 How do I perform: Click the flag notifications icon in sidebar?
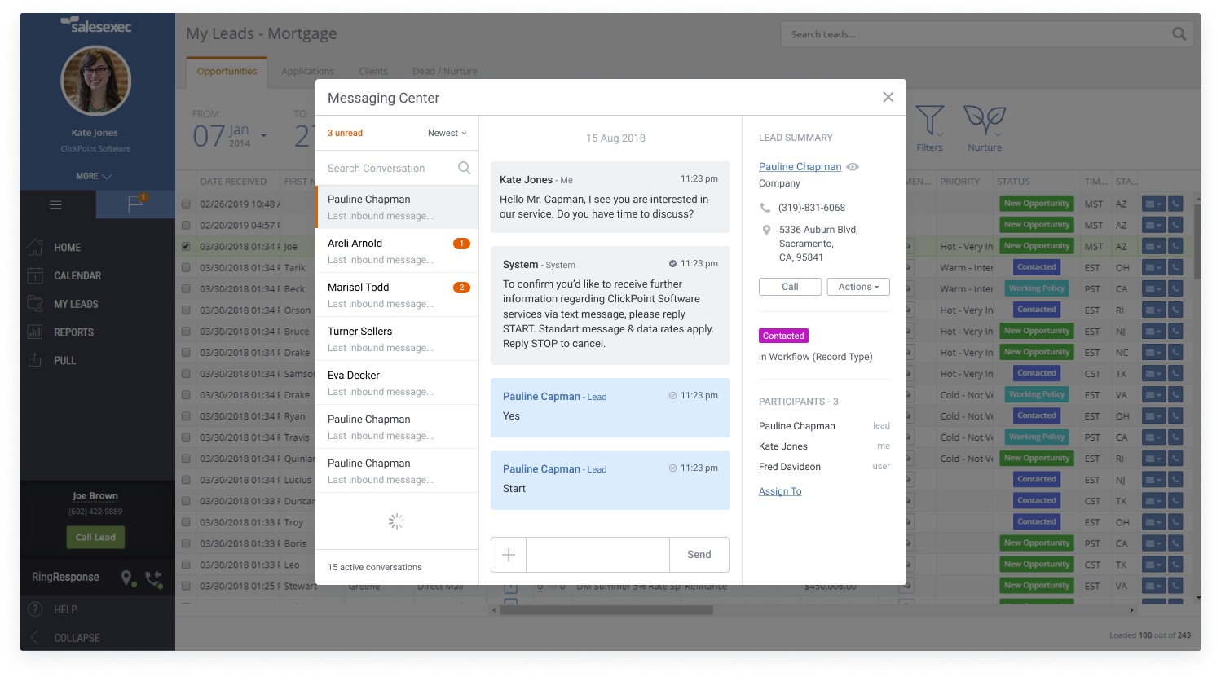(136, 204)
